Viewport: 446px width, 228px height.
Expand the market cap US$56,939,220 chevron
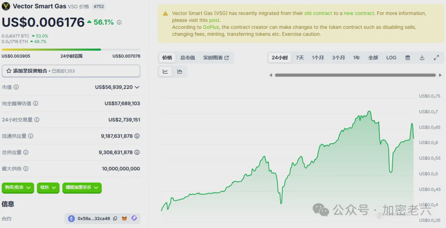137,87
